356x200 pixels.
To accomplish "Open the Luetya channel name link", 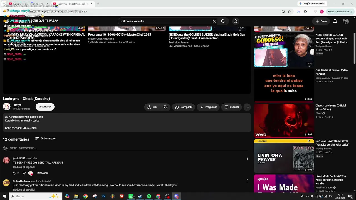I will (x=17, y=105).
